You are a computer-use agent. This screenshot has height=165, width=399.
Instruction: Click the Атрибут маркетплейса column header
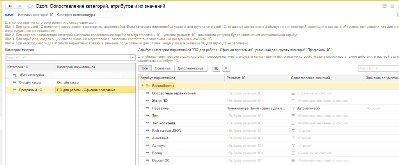point(181,78)
